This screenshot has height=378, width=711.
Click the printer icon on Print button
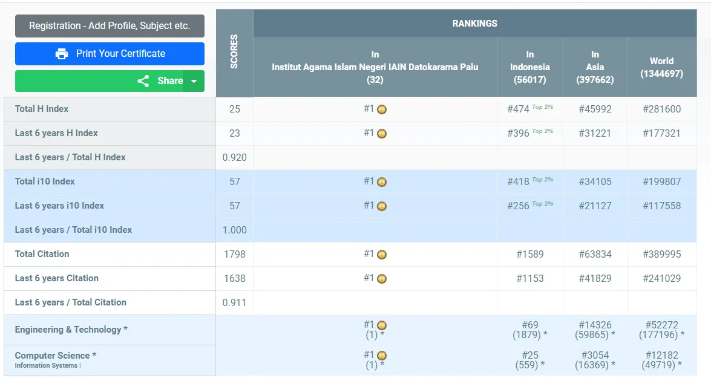coord(62,54)
